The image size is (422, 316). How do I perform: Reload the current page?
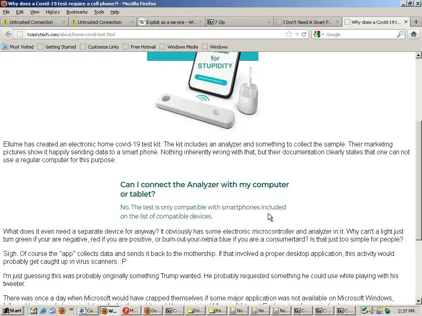(x=304, y=35)
